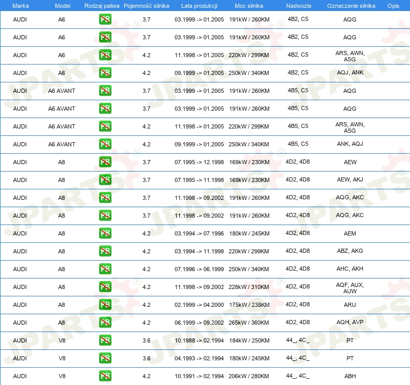Select the Rodzaj paliwa column header

(x=102, y=6)
